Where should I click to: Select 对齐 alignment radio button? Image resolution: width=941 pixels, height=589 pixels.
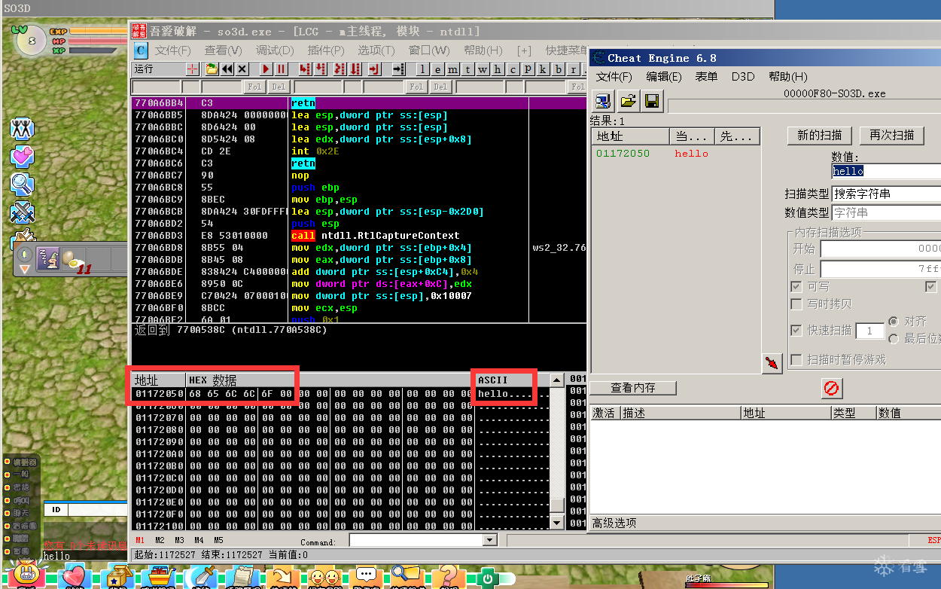tap(894, 321)
